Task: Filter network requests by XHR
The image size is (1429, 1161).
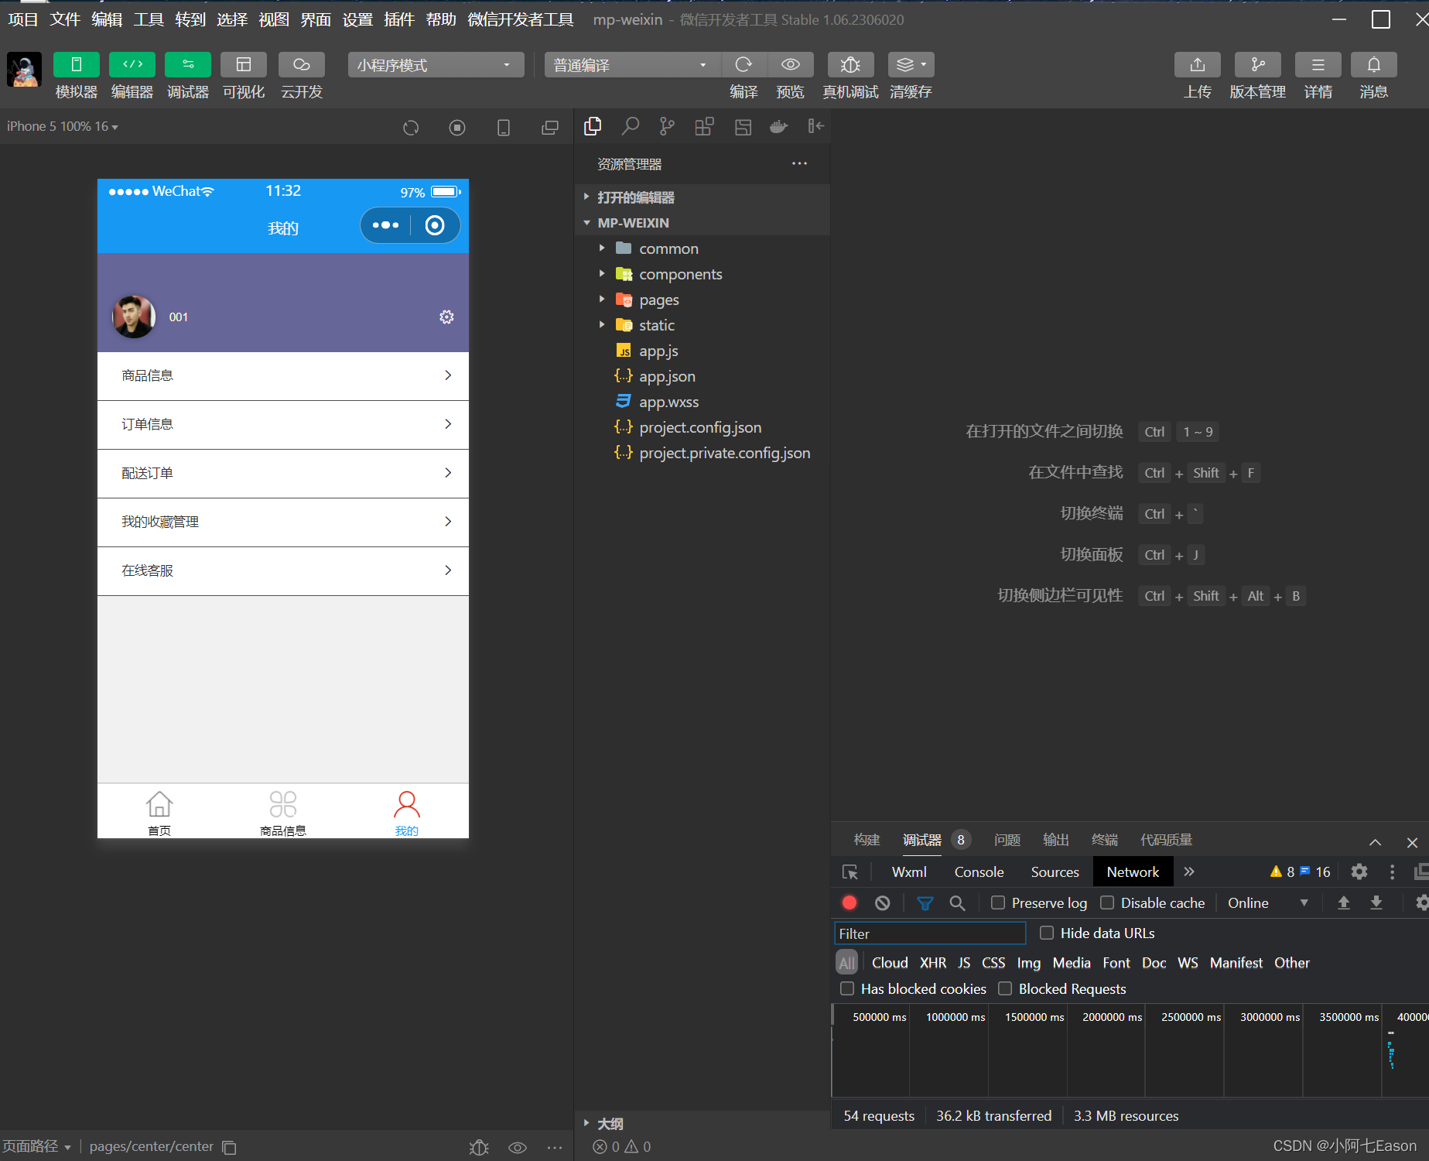Action: coord(932,963)
